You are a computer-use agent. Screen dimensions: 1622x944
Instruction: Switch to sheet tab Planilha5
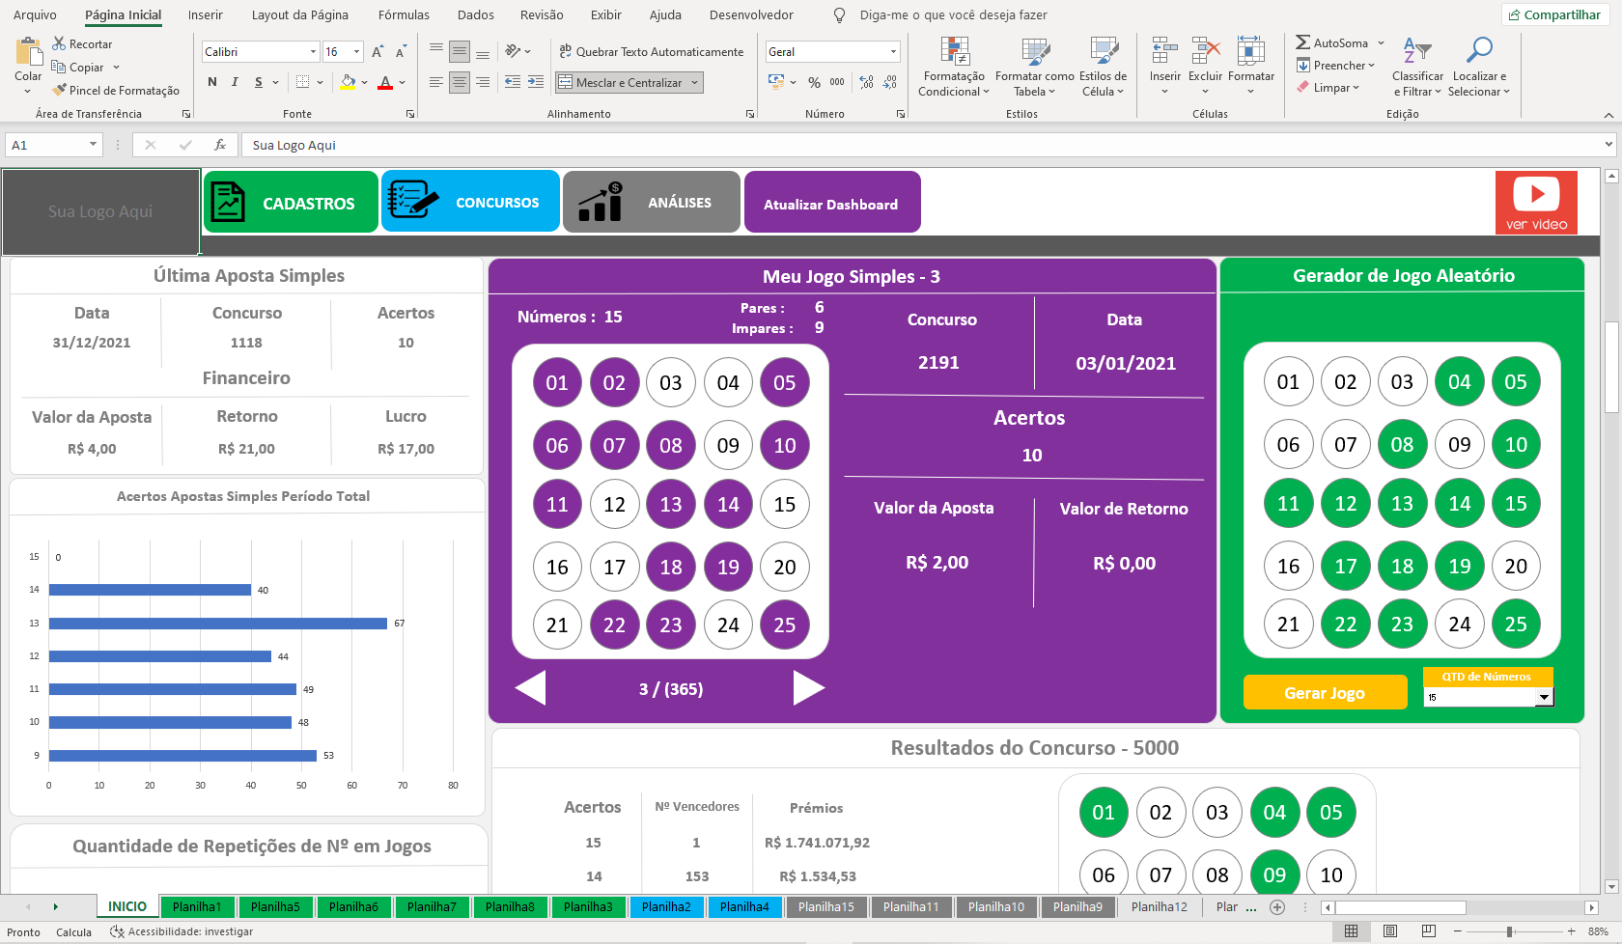point(275,907)
